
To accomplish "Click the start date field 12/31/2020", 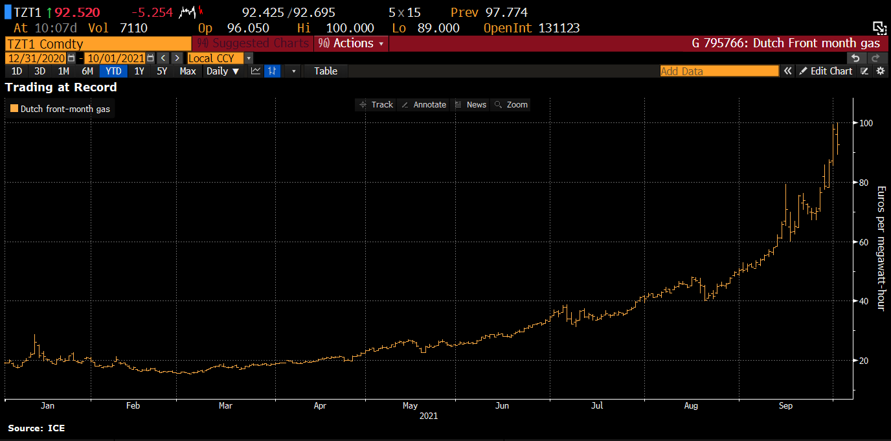I will pos(36,58).
